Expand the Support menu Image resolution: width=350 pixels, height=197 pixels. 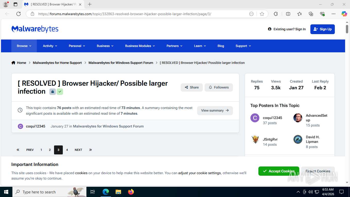pos(243,46)
